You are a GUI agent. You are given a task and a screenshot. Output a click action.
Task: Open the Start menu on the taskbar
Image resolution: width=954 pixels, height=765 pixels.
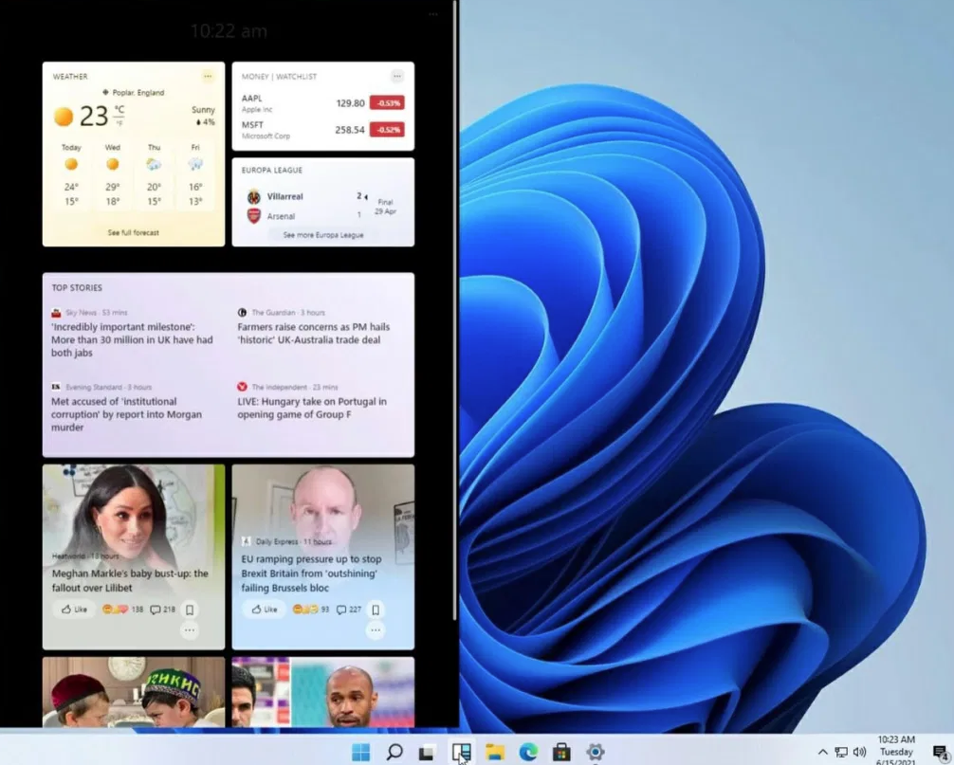click(360, 752)
